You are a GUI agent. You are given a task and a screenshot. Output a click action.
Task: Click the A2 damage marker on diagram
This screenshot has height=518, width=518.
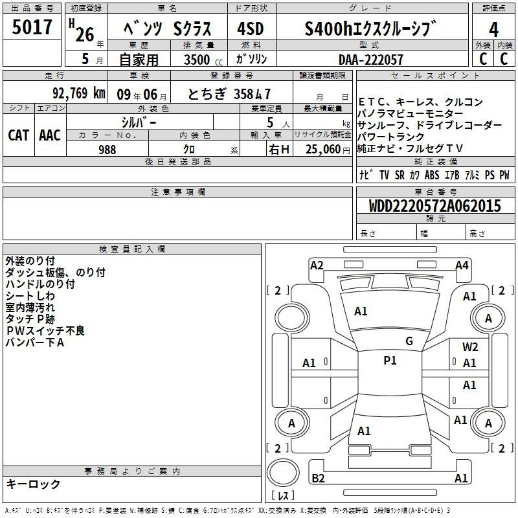pyautogui.click(x=317, y=265)
